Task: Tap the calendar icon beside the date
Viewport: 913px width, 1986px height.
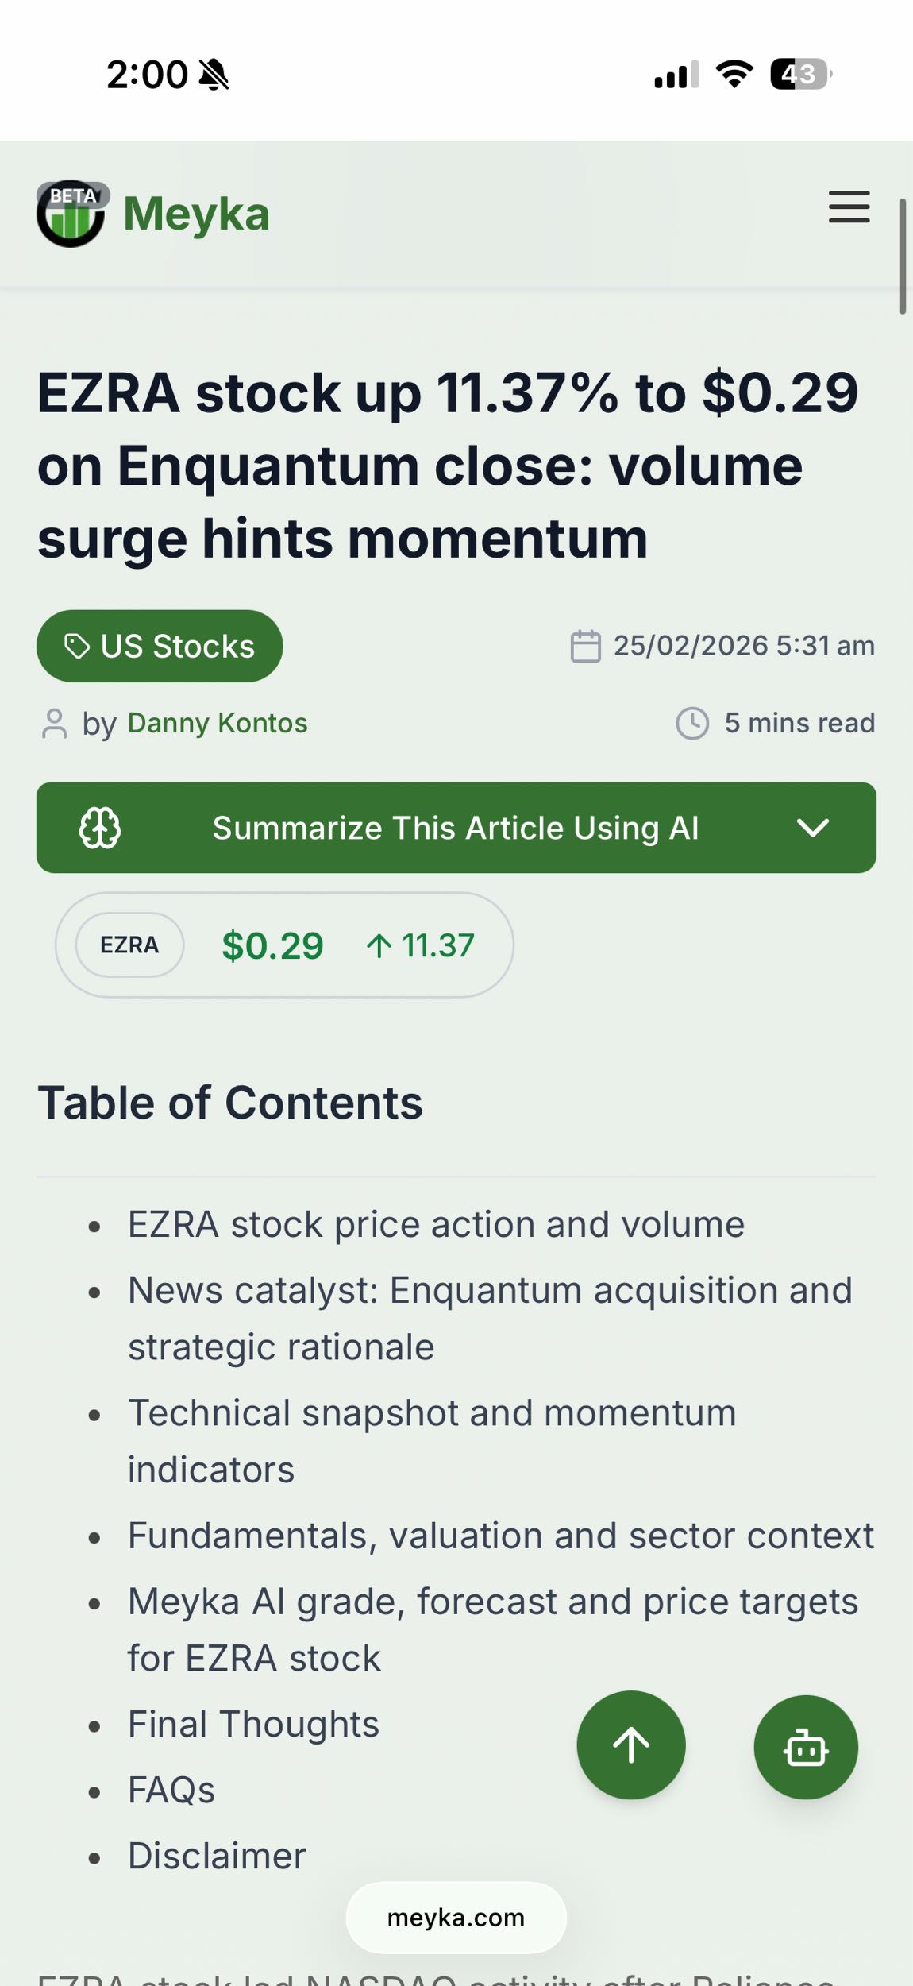Action: [585, 646]
